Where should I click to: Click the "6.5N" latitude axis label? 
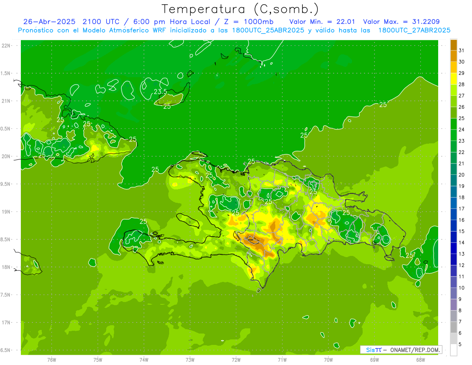coord(6,350)
